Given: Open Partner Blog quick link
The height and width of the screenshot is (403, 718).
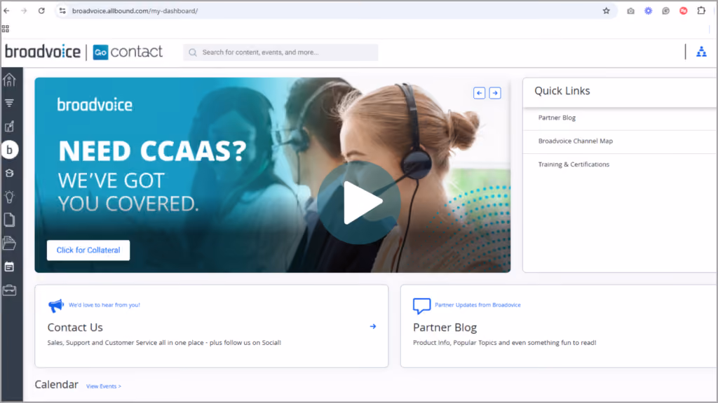Looking at the screenshot, I should pos(557,118).
